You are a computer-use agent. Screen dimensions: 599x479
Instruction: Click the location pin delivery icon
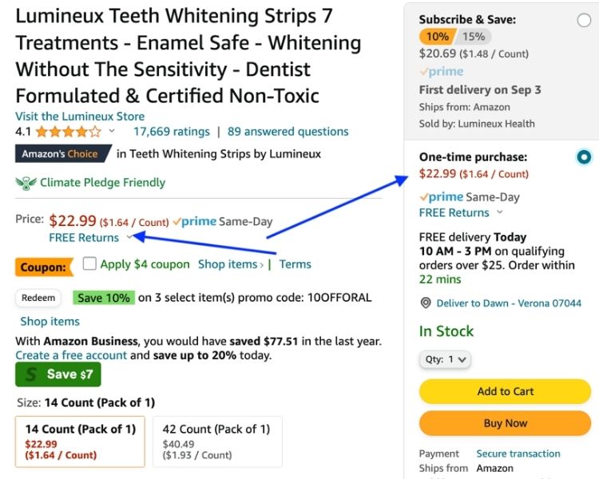[x=426, y=303]
